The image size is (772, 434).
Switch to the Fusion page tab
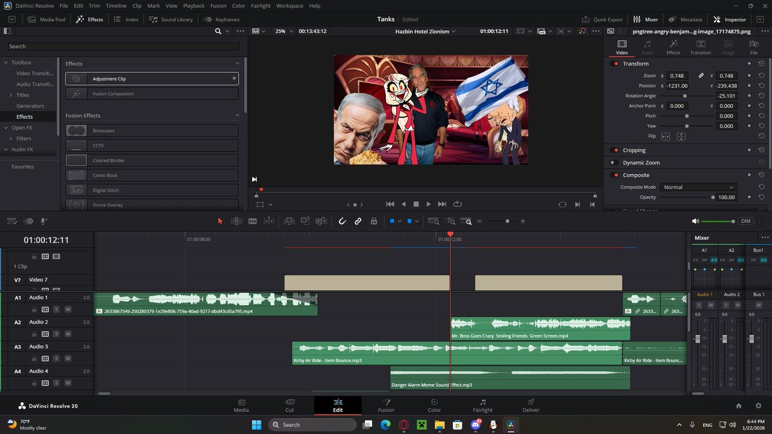pos(386,406)
